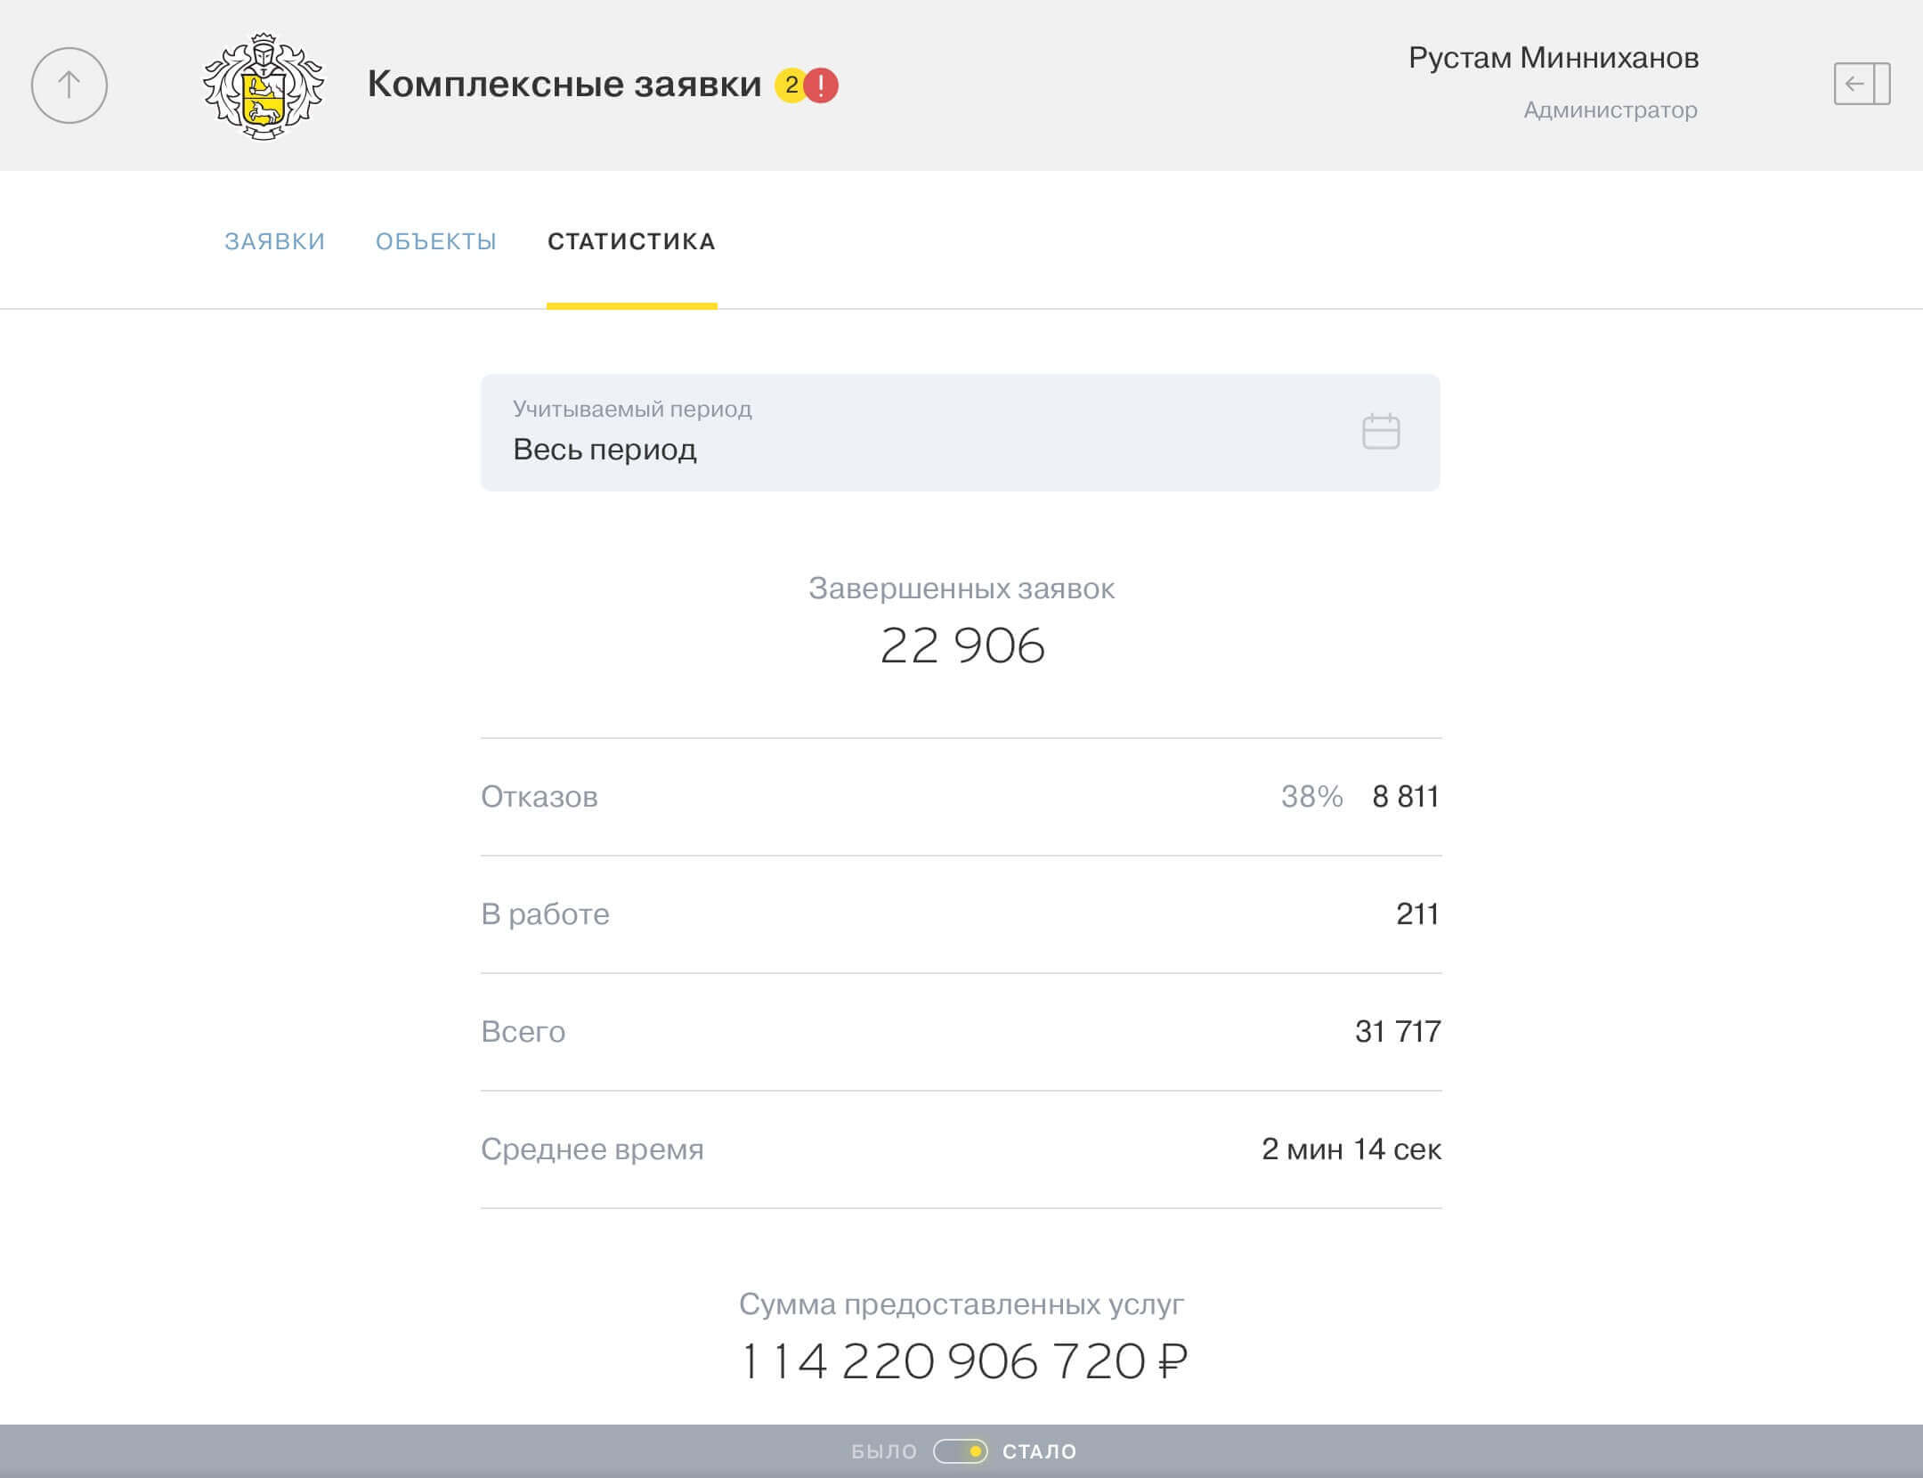This screenshot has width=1923, height=1478.
Task: Click the Комплексные заявки header title
Action: pos(564,84)
